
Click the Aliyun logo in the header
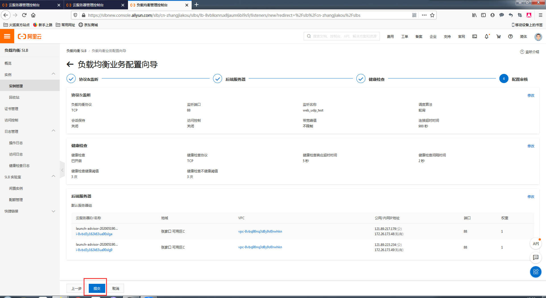point(29,36)
